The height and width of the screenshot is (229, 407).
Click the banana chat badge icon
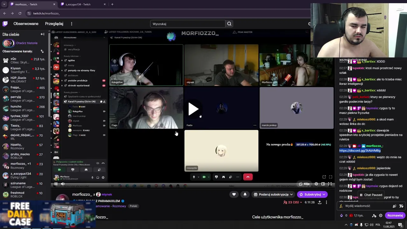(x=341, y=206)
